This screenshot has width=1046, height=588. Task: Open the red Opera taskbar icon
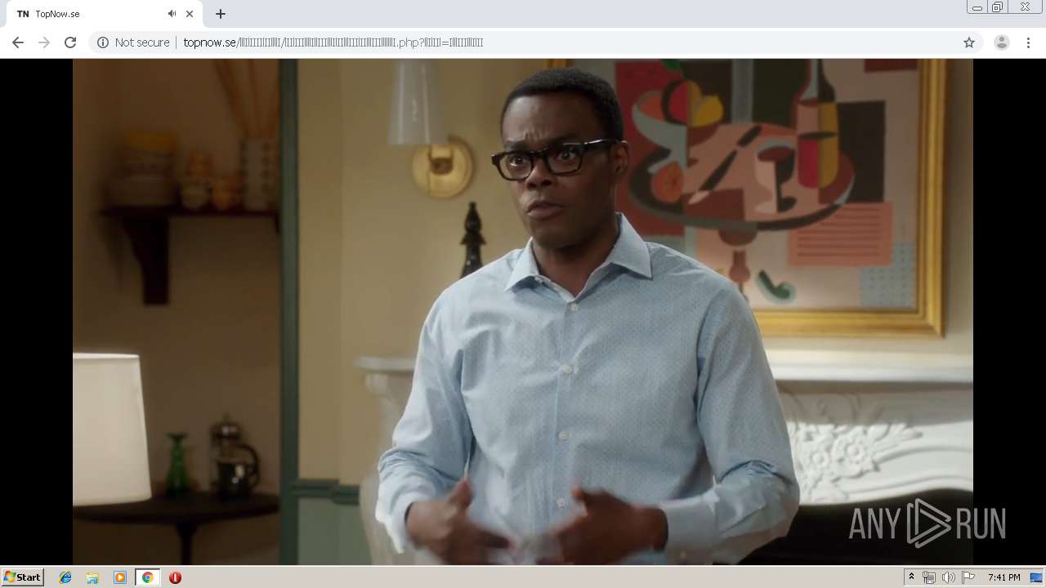click(x=175, y=577)
